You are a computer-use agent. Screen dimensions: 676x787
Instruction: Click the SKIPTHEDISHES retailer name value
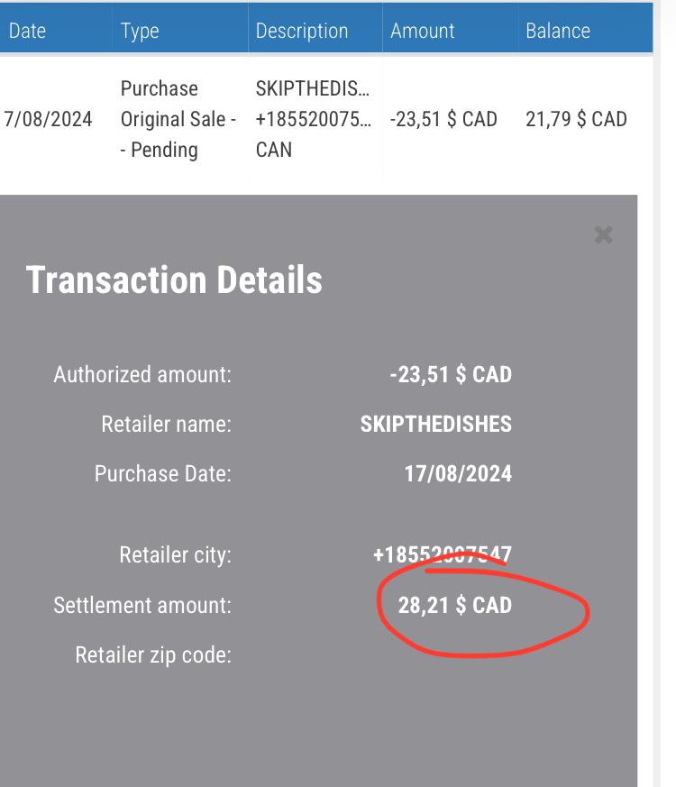tap(435, 424)
